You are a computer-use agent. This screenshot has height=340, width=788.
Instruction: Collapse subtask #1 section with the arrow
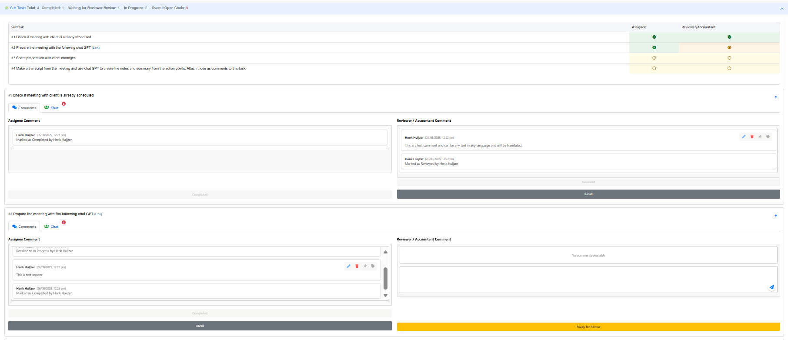click(776, 97)
